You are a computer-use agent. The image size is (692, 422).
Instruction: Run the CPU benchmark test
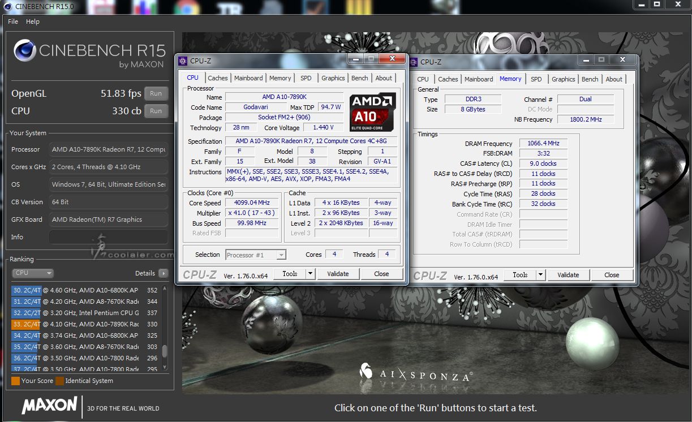(156, 111)
